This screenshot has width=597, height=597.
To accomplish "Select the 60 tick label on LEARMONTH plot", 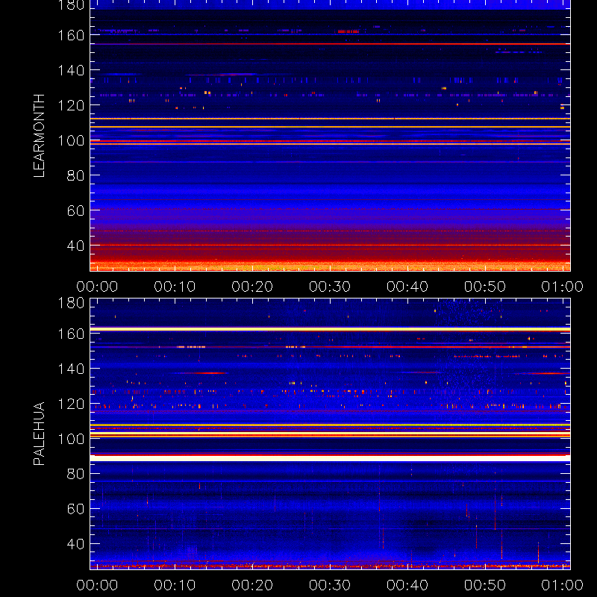I will click(75, 210).
